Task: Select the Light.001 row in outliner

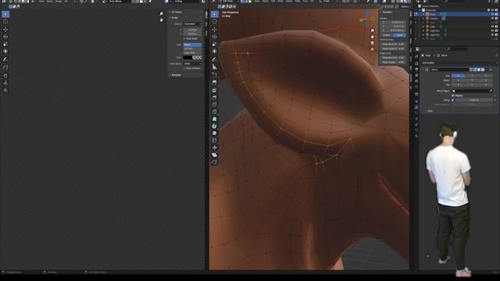Action: pyautogui.click(x=456, y=31)
